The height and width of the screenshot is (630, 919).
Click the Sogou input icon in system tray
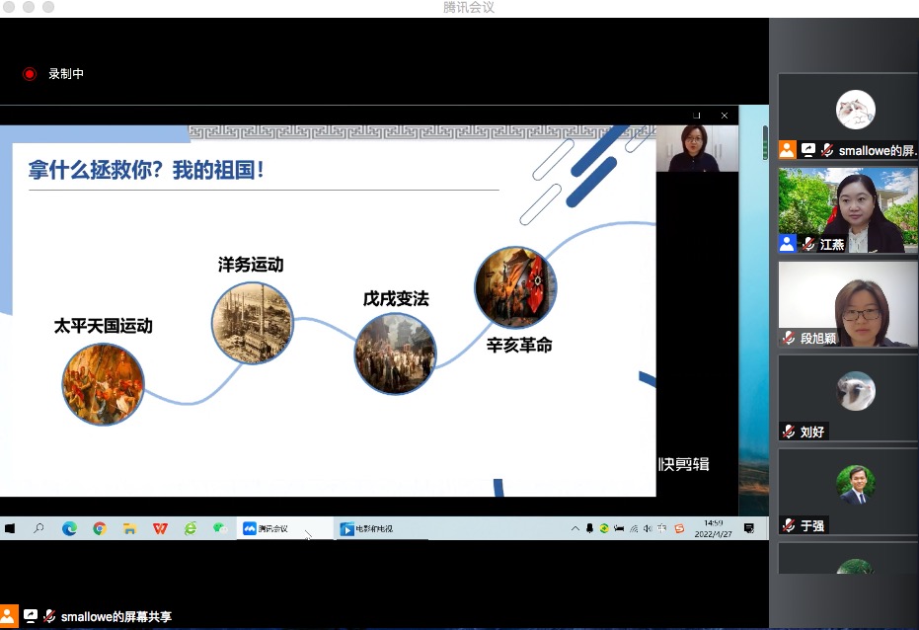(x=679, y=528)
